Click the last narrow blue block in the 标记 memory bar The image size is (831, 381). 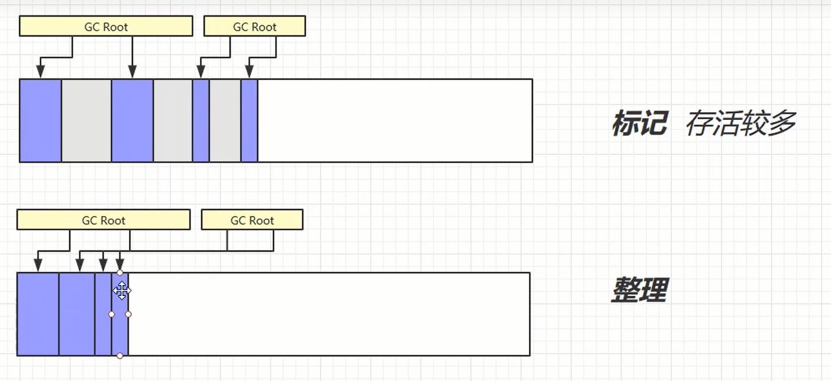click(250, 121)
